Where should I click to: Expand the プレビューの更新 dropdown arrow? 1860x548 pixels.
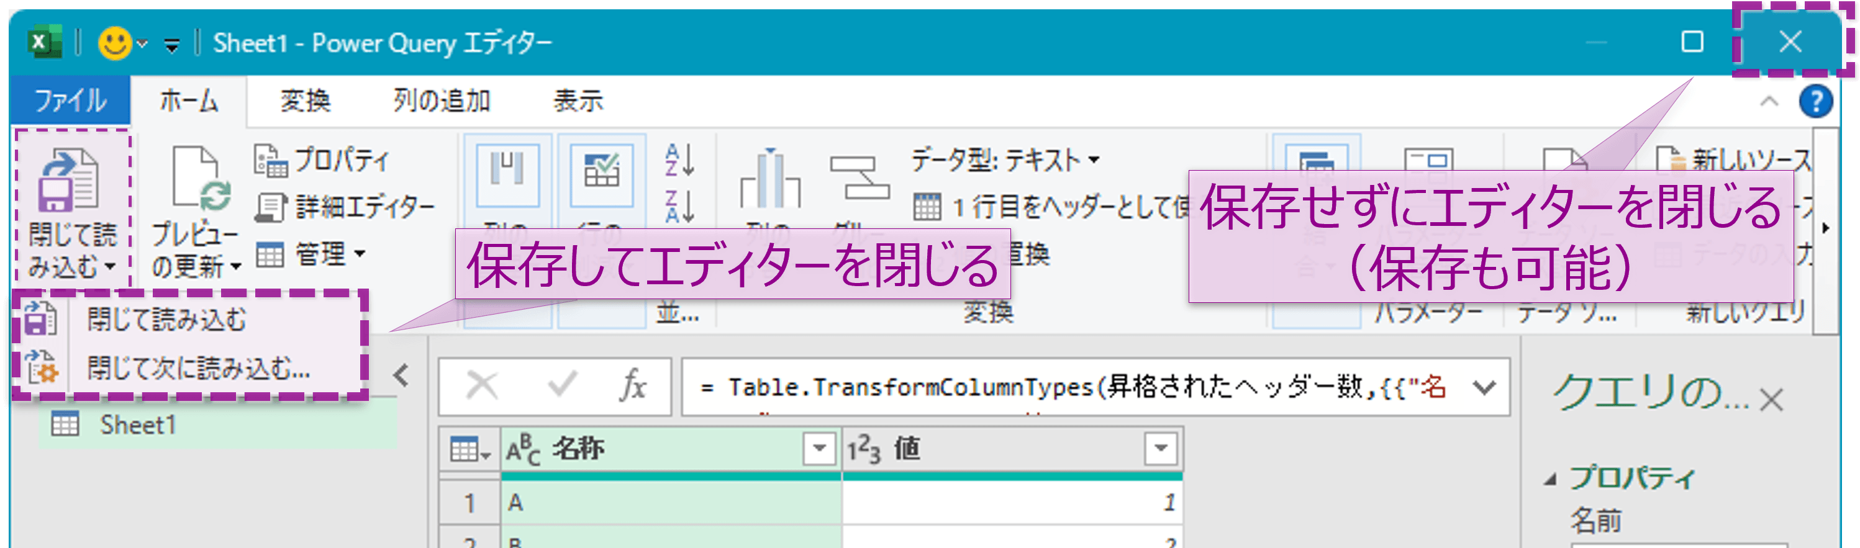coord(235,267)
